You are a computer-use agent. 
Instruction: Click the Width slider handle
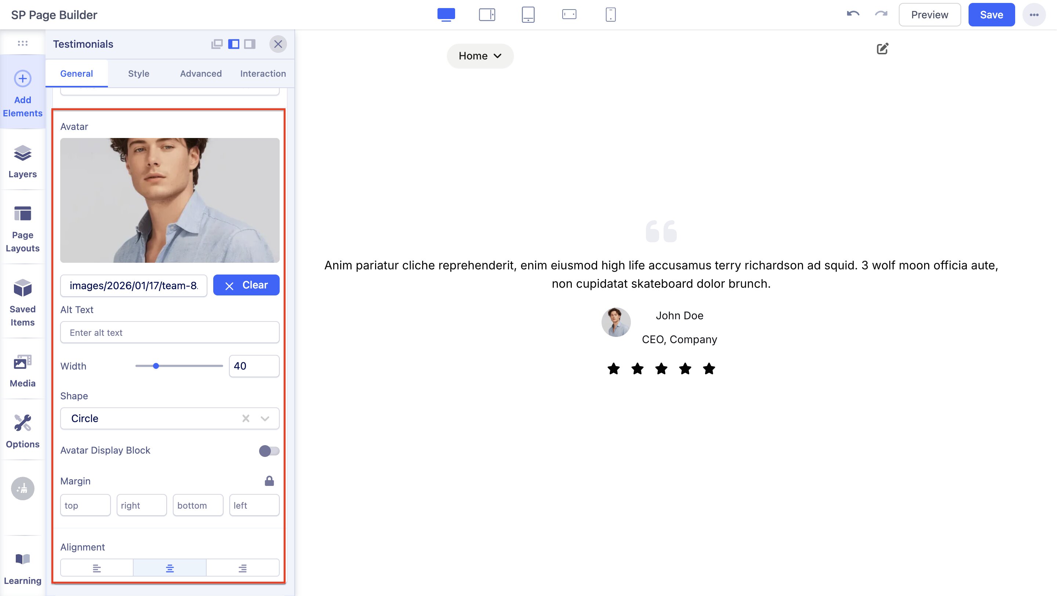[156, 366]
